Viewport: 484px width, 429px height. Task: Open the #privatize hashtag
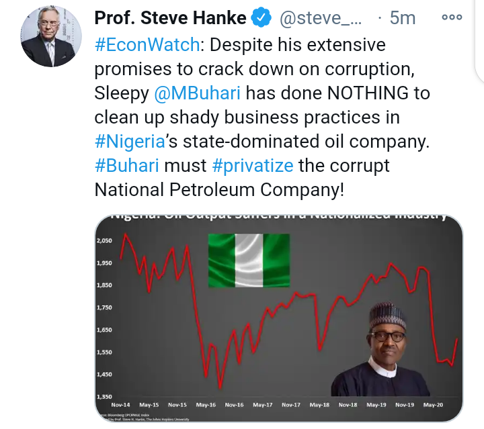pos(253,166)
